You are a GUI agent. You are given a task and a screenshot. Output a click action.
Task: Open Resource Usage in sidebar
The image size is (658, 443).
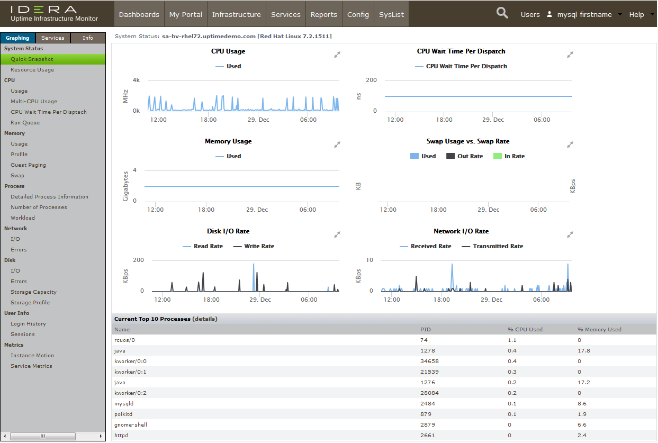coord(32,69)
